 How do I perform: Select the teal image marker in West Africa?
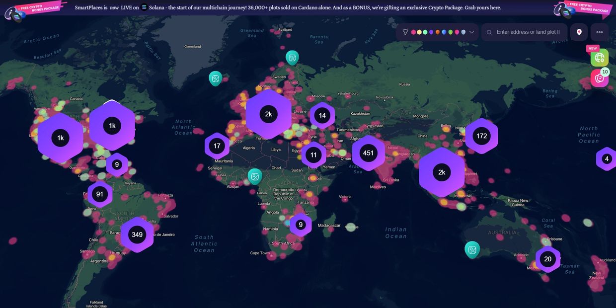click(255, 176)
